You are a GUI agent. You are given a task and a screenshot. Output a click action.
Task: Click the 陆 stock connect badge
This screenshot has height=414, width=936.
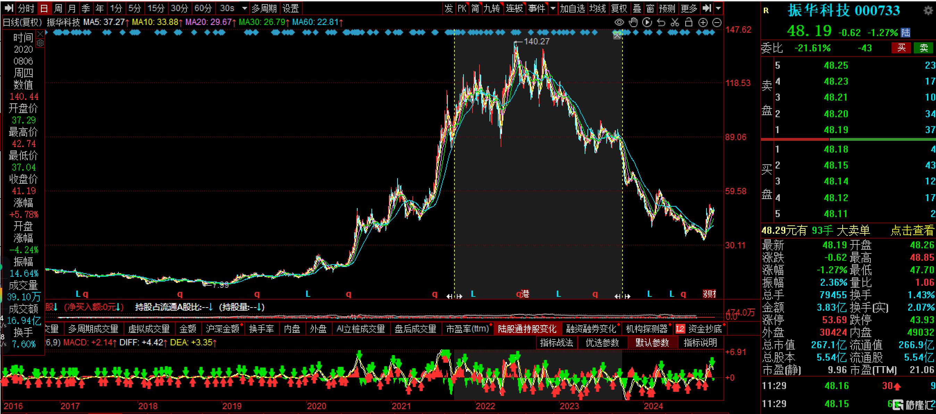906,33
